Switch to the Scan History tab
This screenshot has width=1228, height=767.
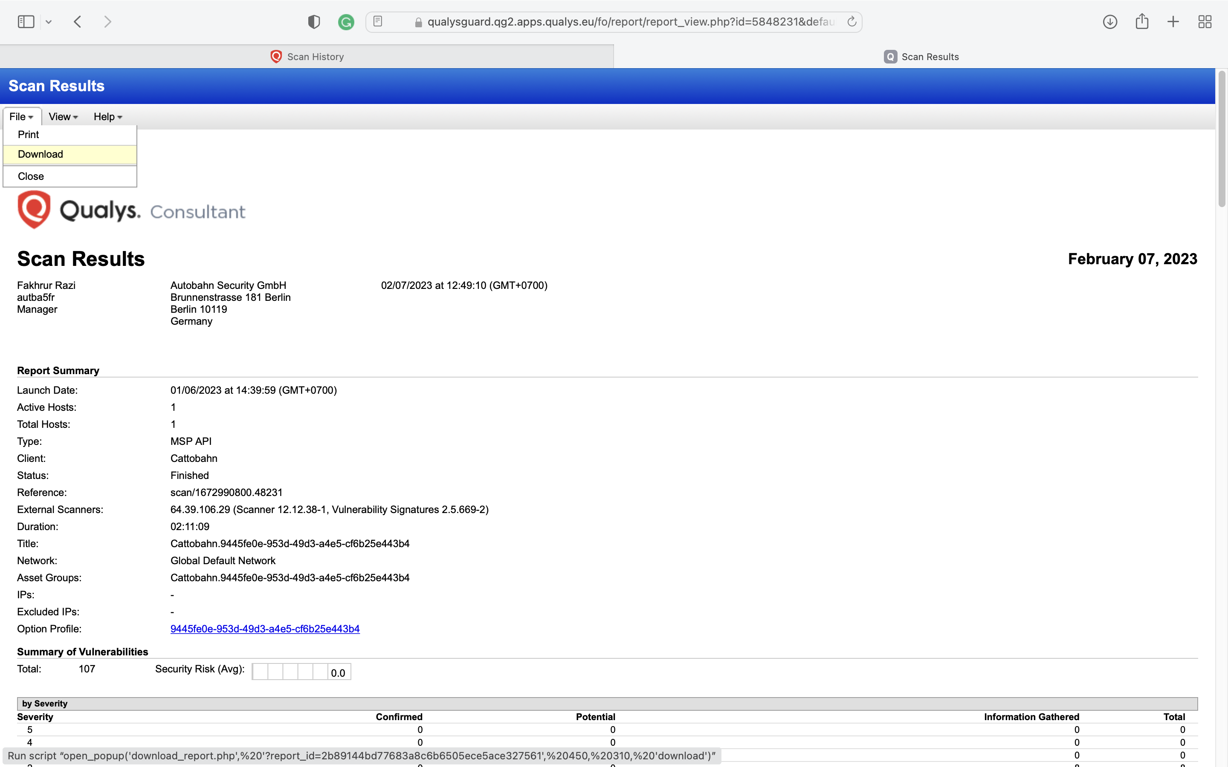tap(307, 56)
